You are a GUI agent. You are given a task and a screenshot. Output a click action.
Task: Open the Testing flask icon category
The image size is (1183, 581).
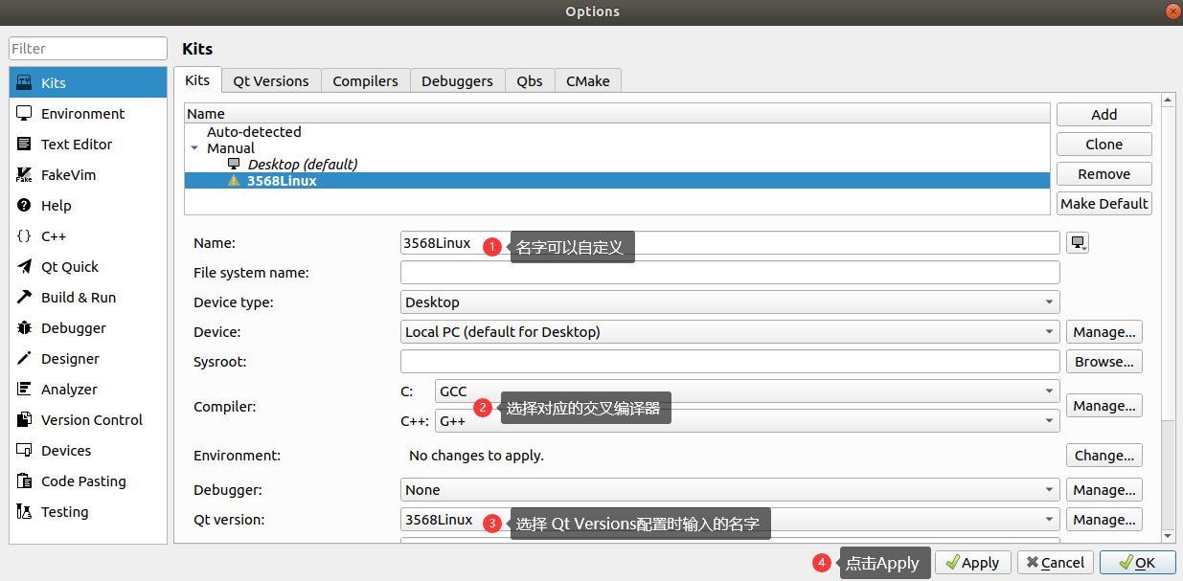(x=25, y=512)
